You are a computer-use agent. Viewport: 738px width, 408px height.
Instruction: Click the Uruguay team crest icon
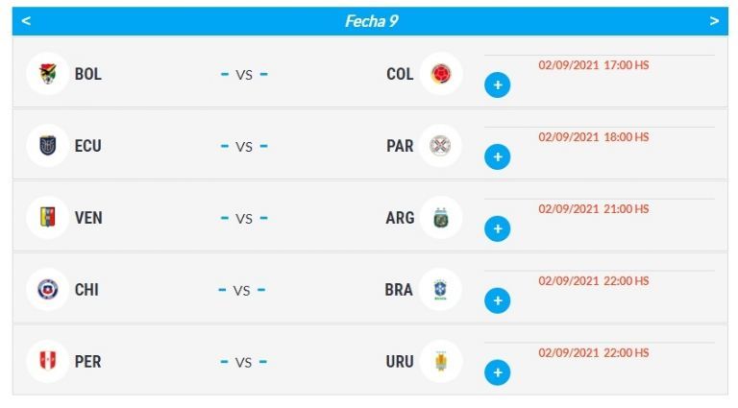(441, 362)
